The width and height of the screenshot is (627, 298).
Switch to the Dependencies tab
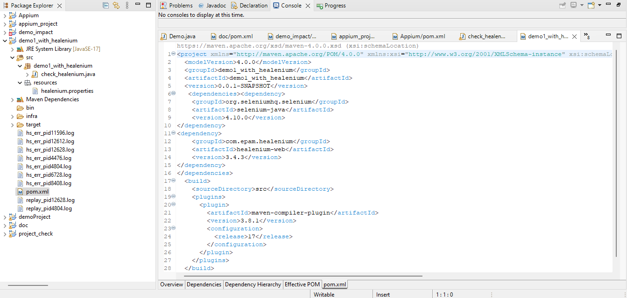pyautogui.click(x=204, y=284)
